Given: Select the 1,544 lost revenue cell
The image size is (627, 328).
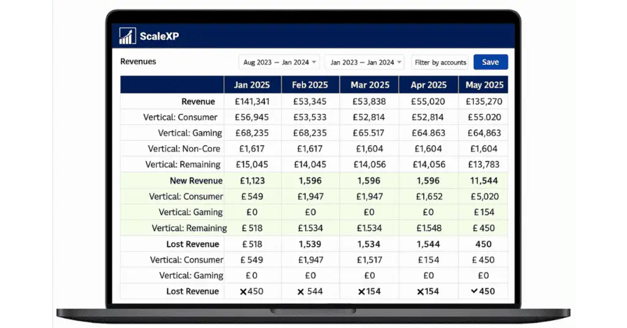Looking at the screenshot, I should tap(428, 244).
